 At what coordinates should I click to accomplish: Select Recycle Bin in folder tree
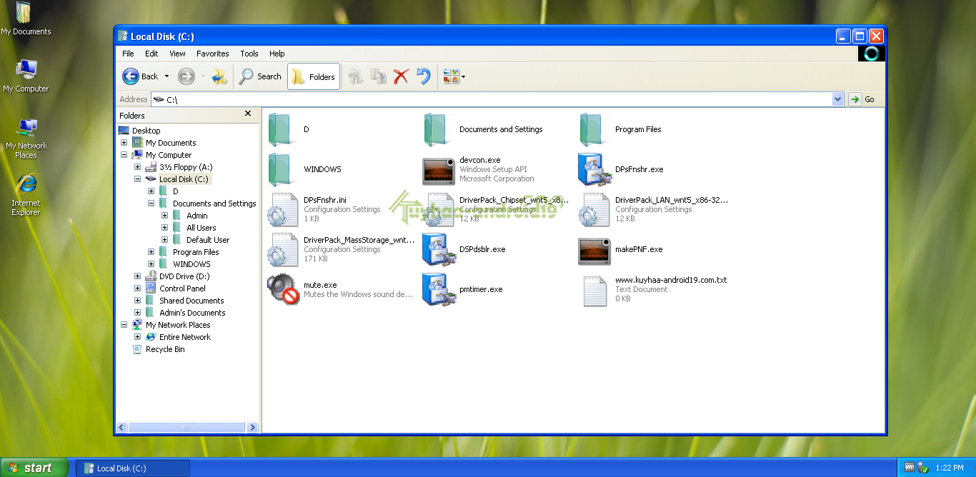pyautogui.click(x=165, y=349)
